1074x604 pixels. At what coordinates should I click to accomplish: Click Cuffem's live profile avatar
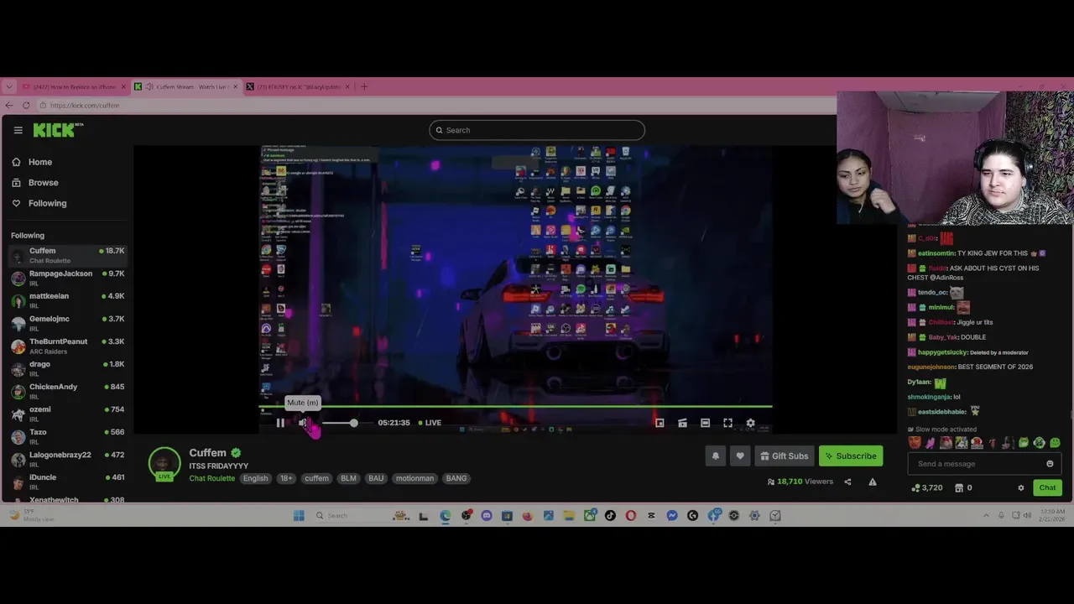click(164, 464)
